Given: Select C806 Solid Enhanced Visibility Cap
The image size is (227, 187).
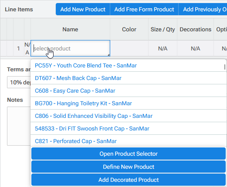Looking at the screenshot, I should [129, 116].
